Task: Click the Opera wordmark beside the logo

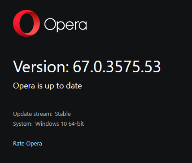Action: click(x=65, y=25)
